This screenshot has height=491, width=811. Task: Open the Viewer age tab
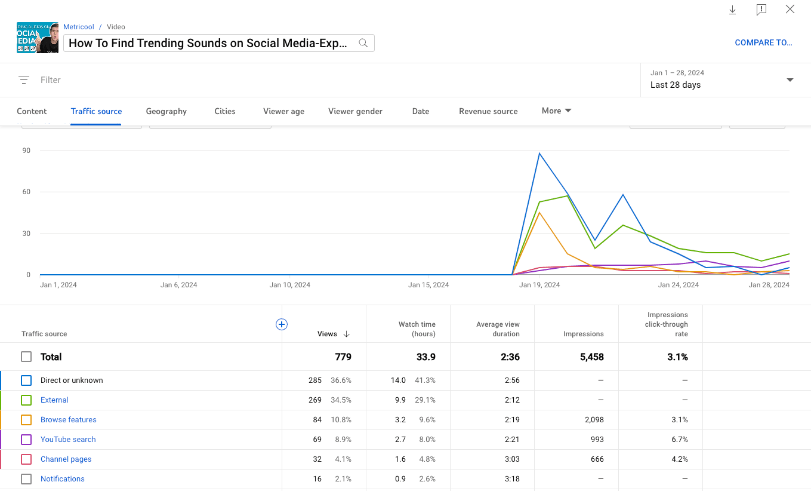(x=283, y=111)
